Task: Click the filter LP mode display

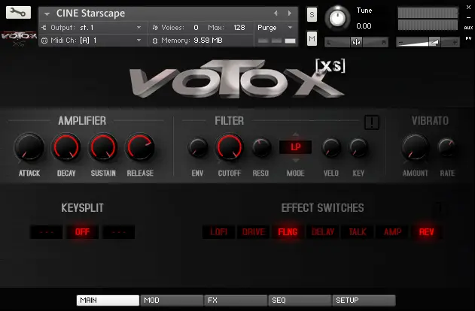Action: tap(295, 147)
